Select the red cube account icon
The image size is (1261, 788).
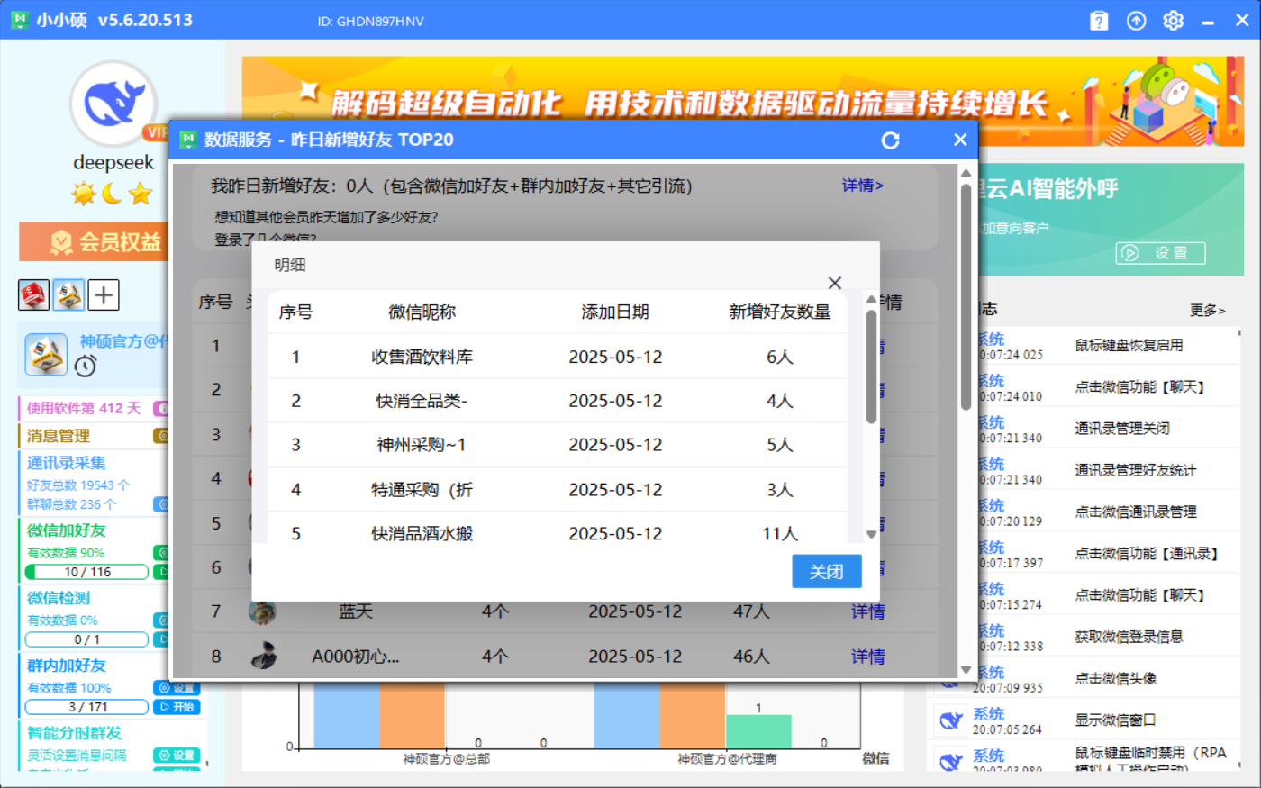pyautogui.click(x=33, y=294)
